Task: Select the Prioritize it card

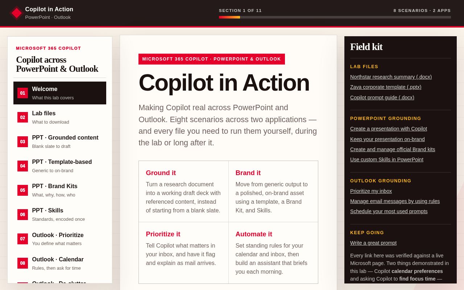Action: click(x=183, y=253)
